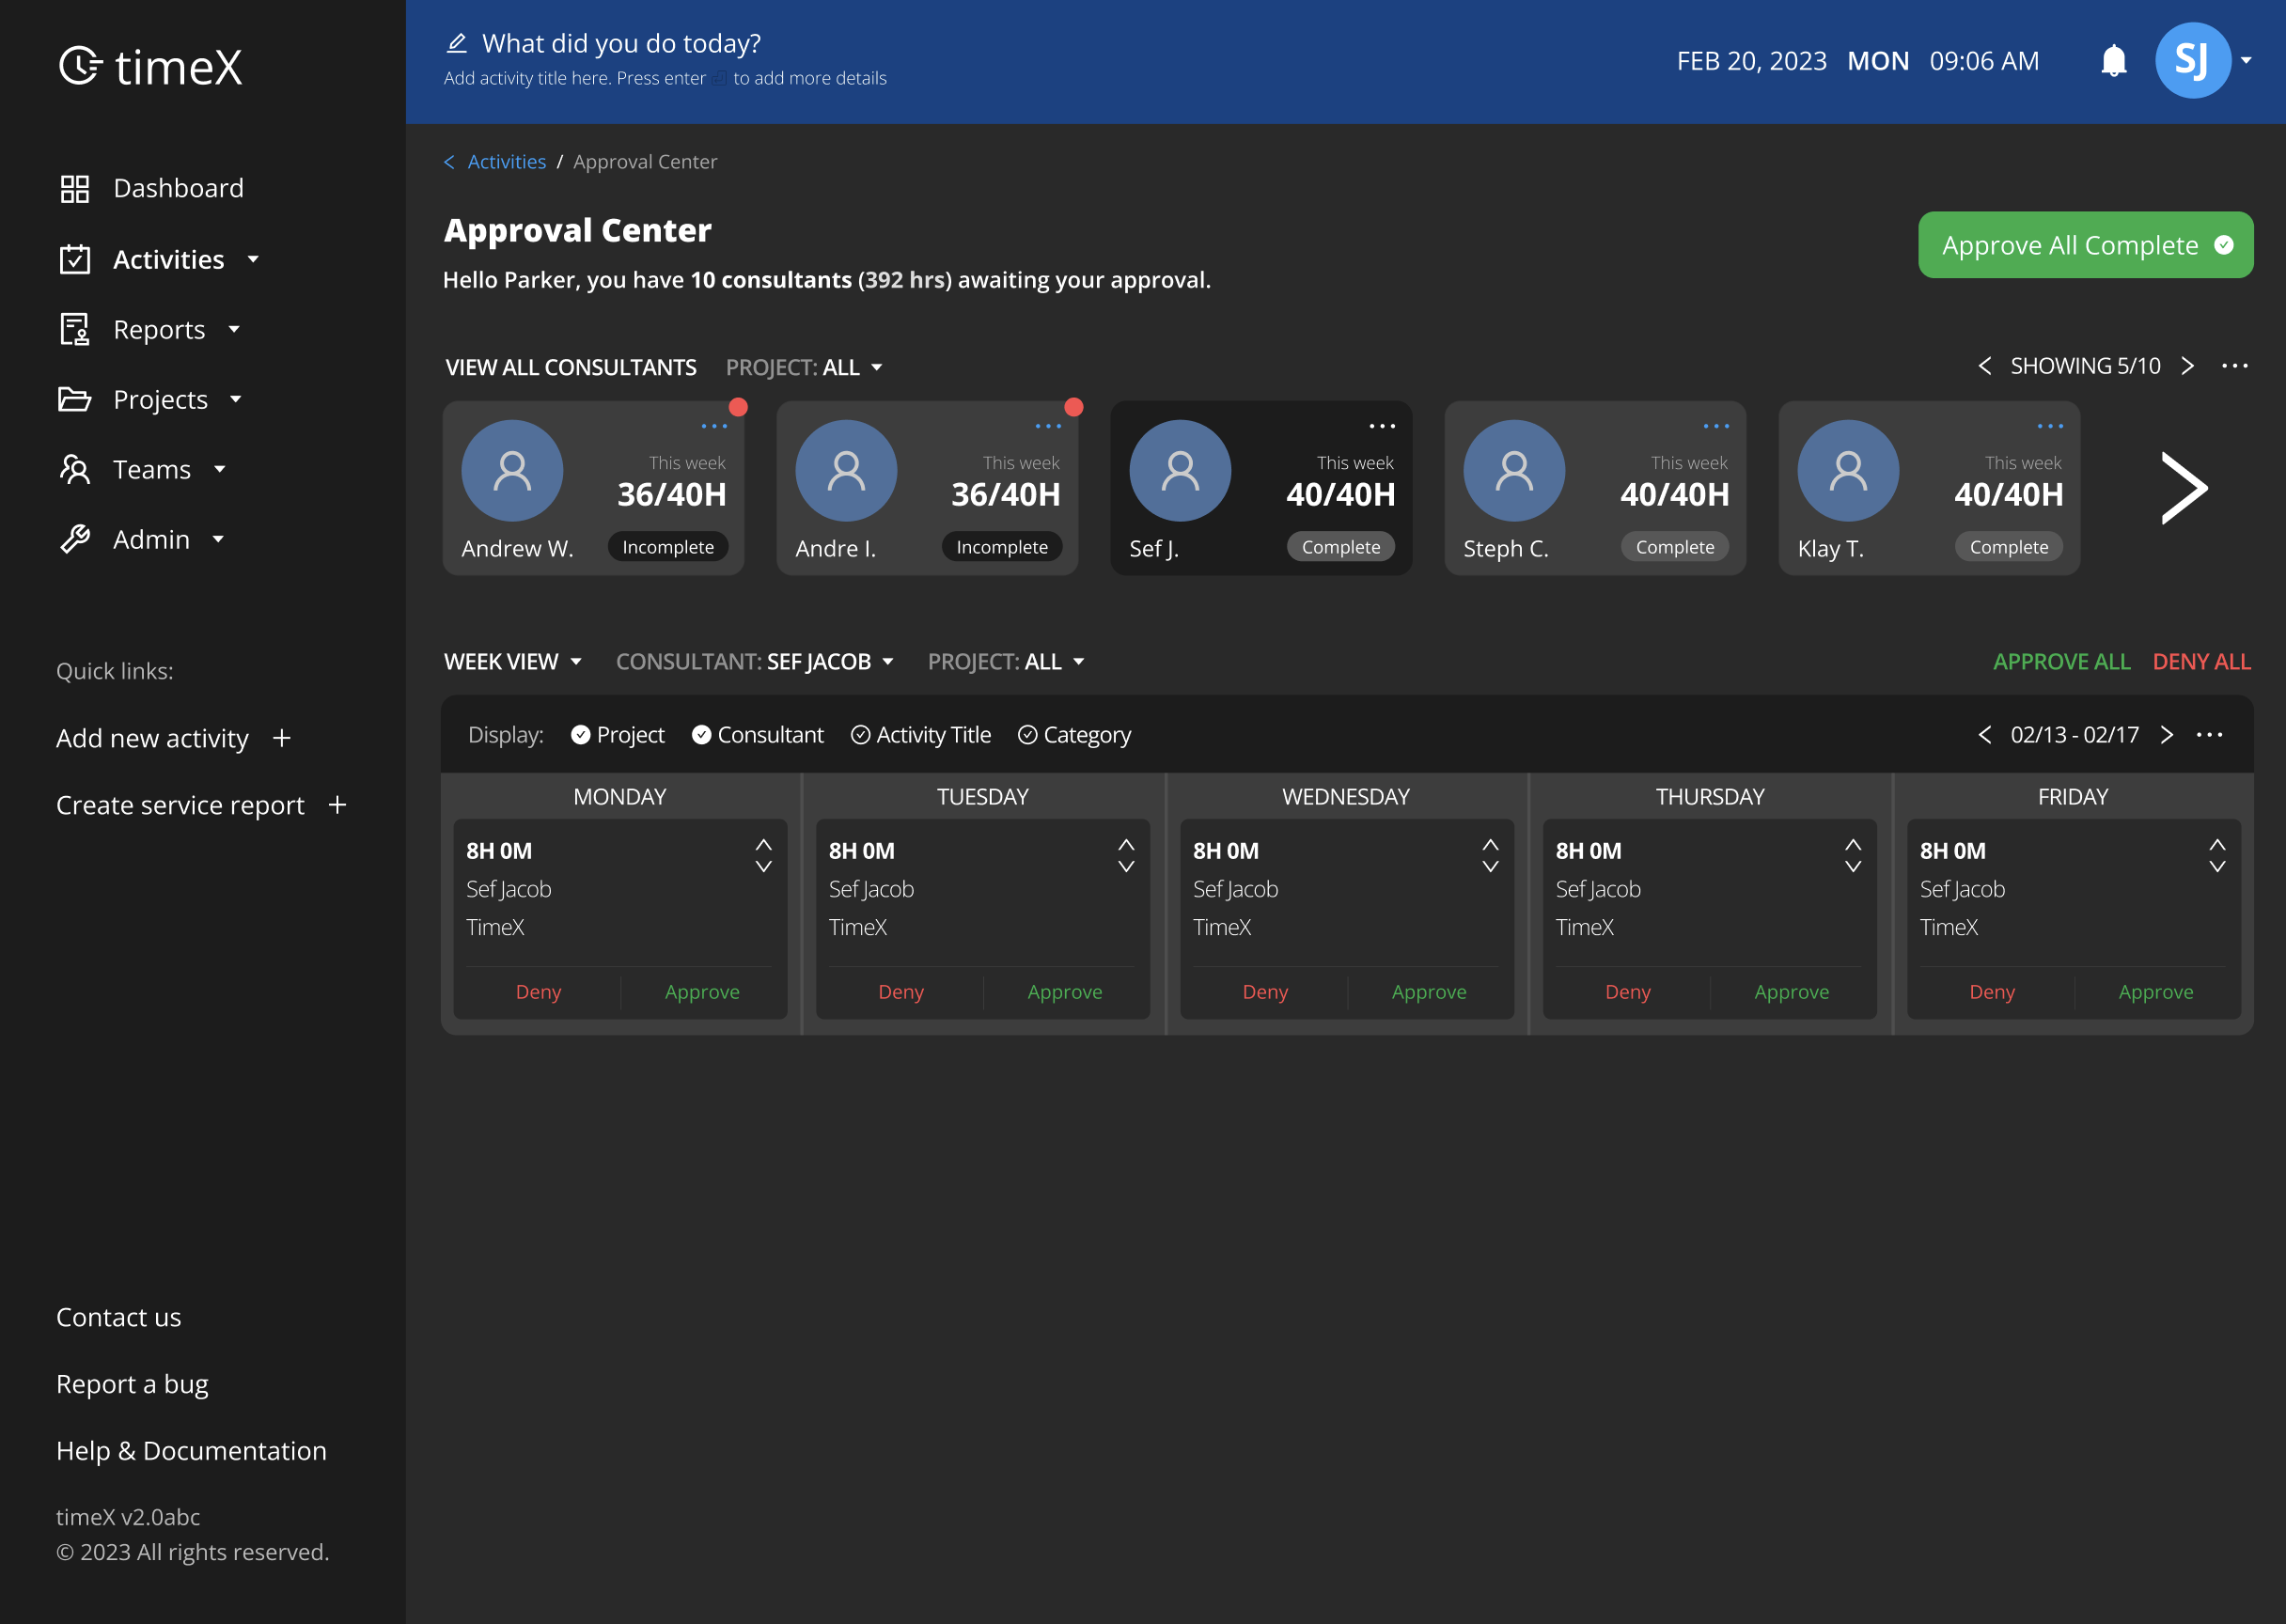Click the timeX logo
This screenshot has width=2286, height=1624.
150,67
